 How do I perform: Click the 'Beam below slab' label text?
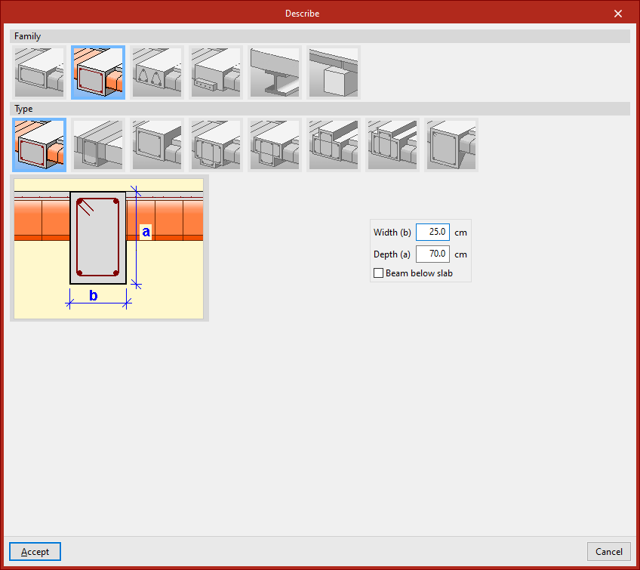[419, 273]
